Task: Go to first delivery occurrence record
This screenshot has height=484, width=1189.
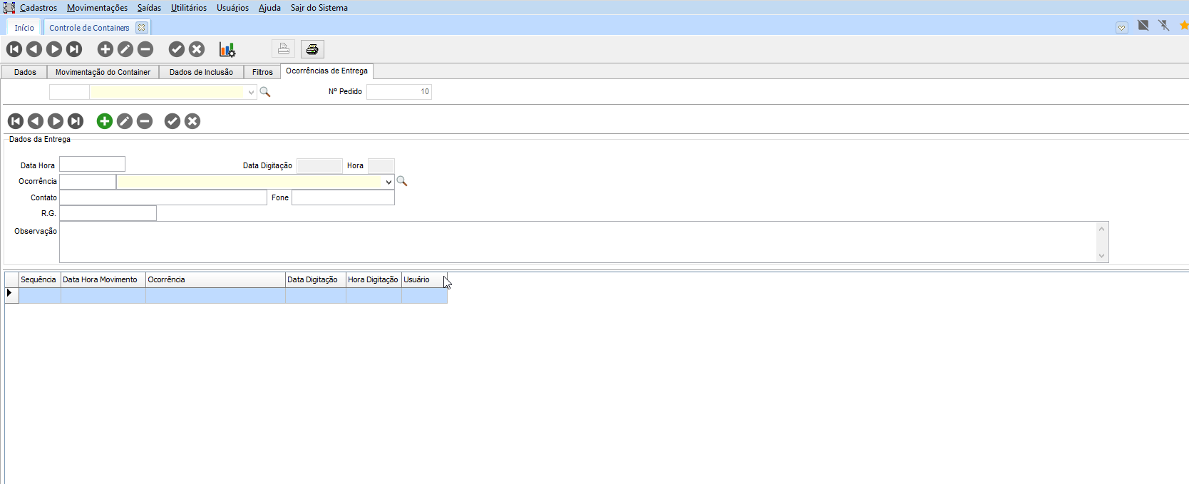Action: [16, 121]
